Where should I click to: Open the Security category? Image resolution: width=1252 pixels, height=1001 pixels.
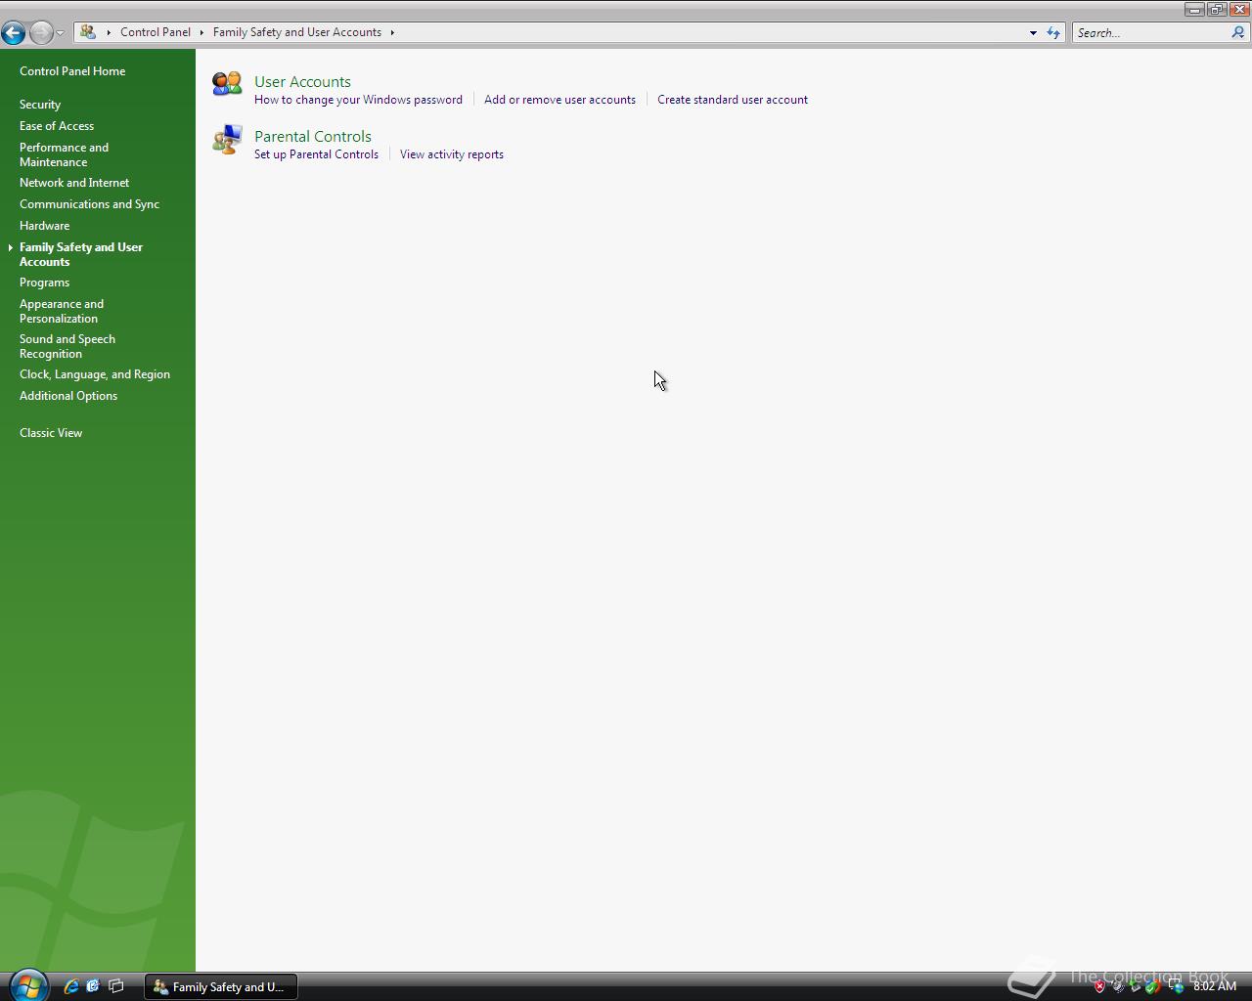click(x=40, y=105)
